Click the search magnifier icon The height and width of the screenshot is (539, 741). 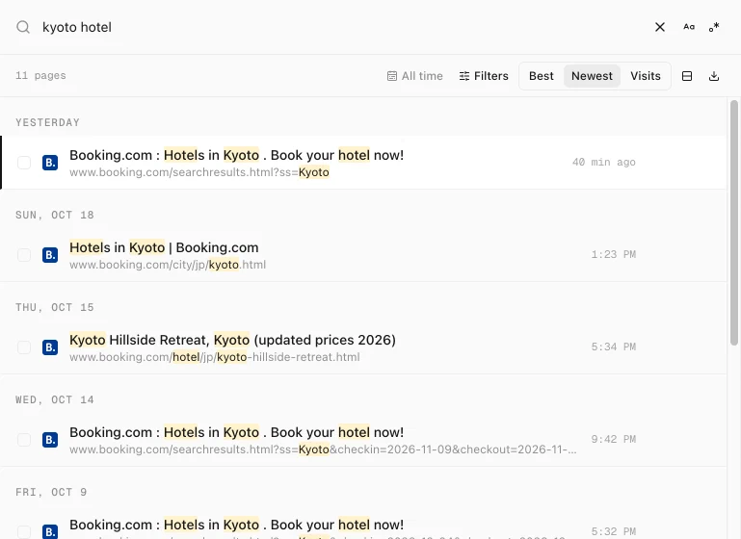tap(23, 27)
